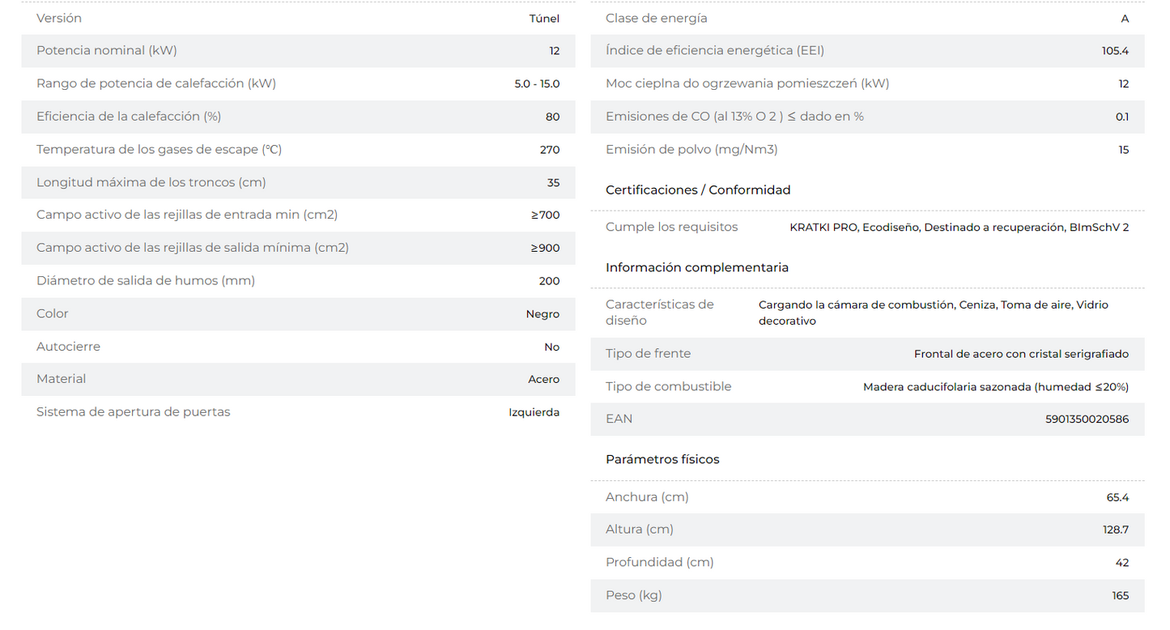Click the Clase de energía value A
Screen dimensions: 1170x630
(x=1125, y=19)
